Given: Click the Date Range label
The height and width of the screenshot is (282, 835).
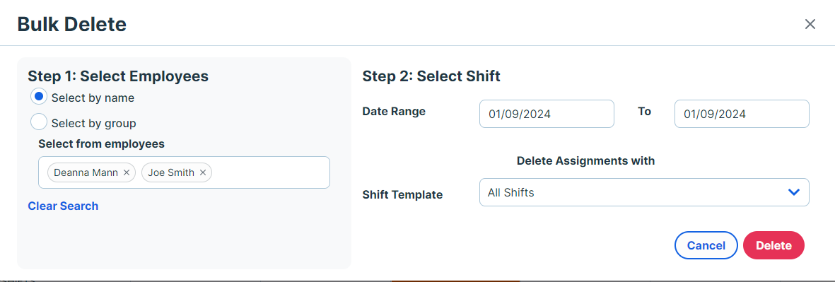Looking at the screenshot, I should (394, 112).
